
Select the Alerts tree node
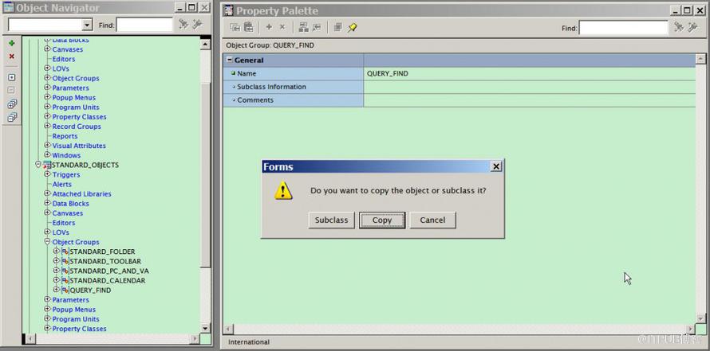[x=62, y=185]
